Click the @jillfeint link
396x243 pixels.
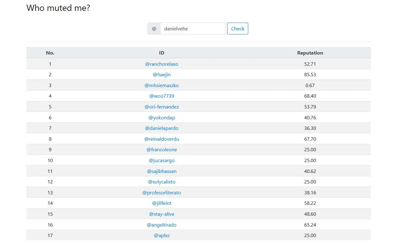pyautogui.click(x=162, y=203)
